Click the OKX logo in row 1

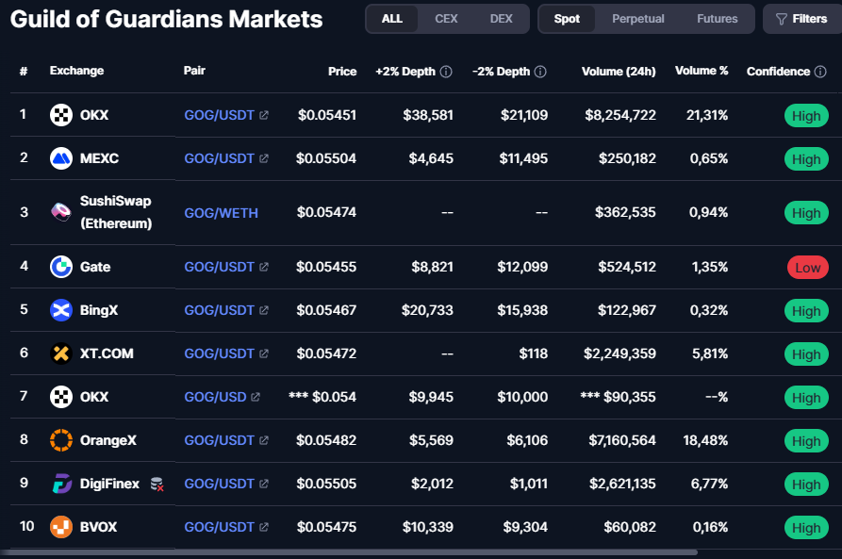pos(61,115)
